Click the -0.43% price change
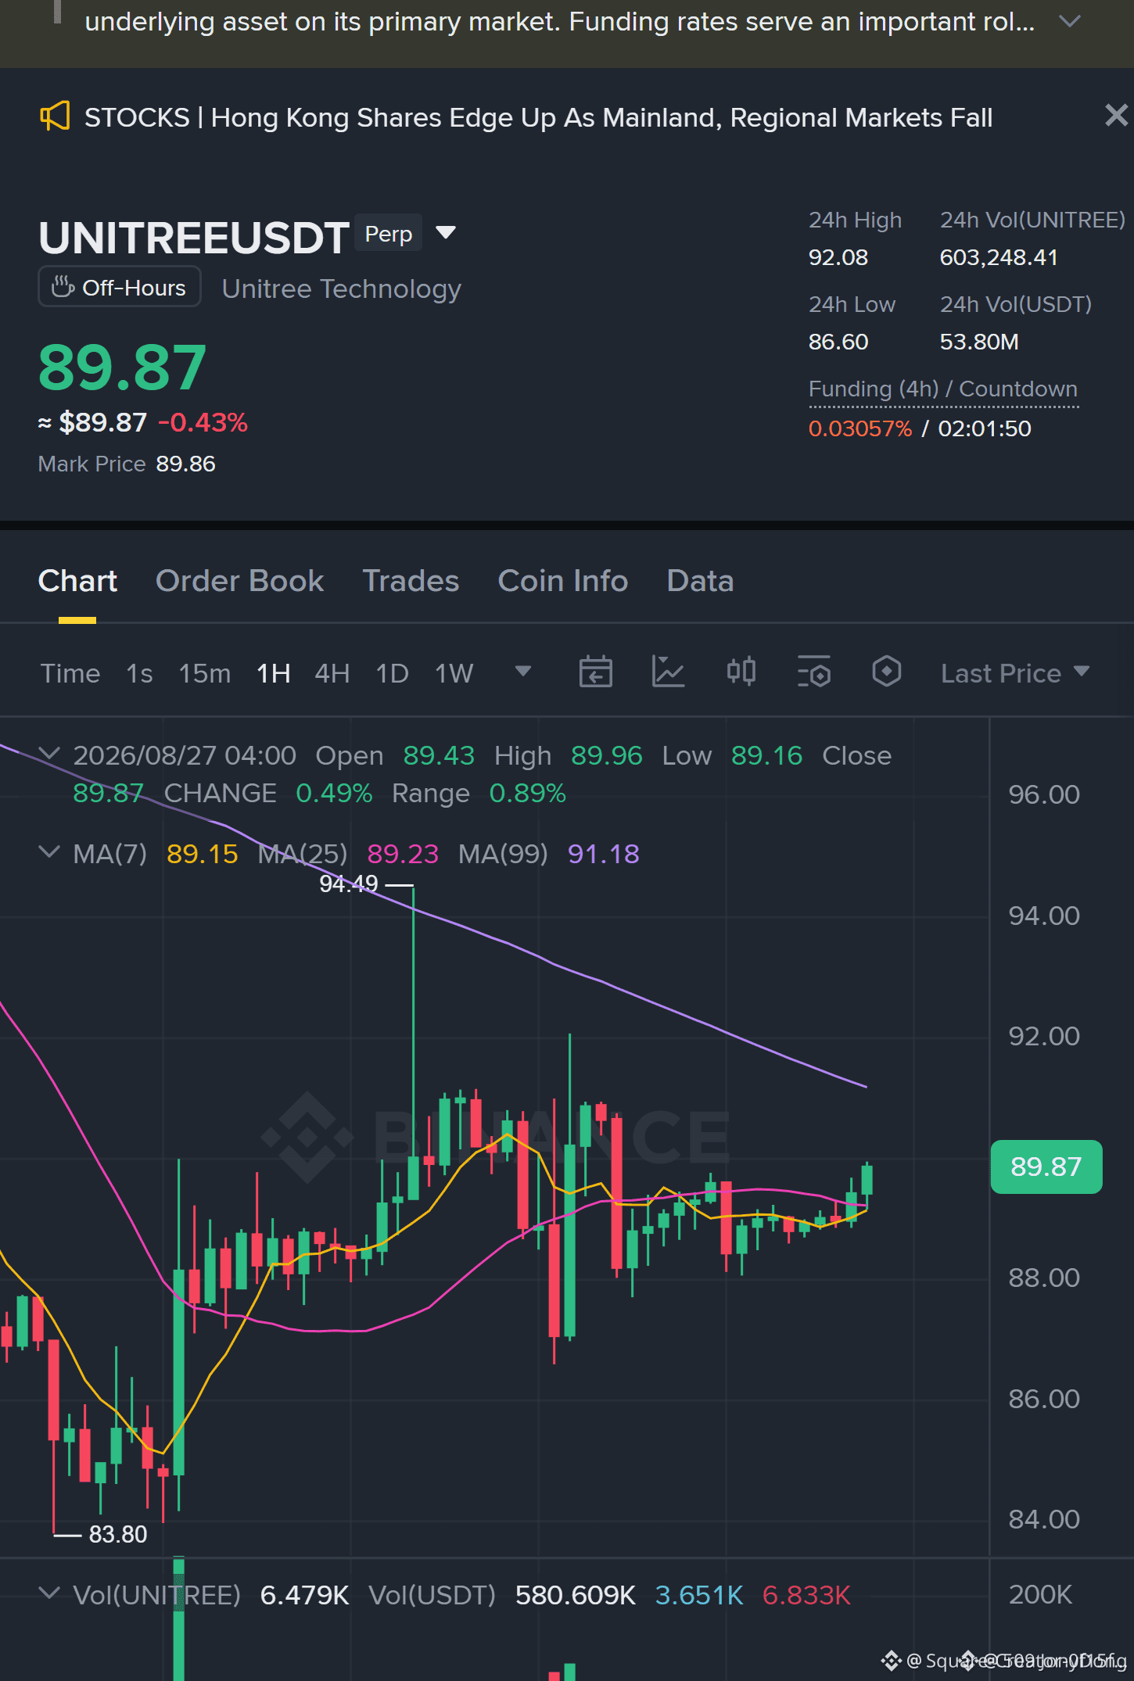Screen dimensions: 1134x1681 click(203, 423)
